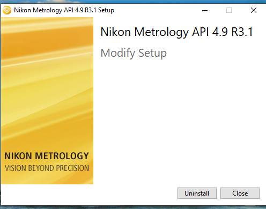266x209 pixels.
Task: Click the Modify Setup subheading
Action: click(x=134, y=53)
